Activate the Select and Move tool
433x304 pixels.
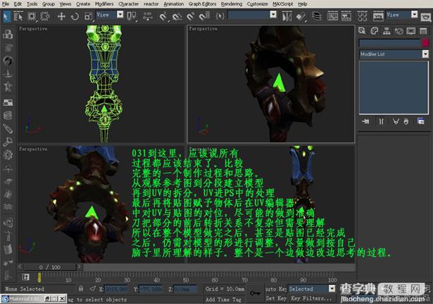tap(61, 17)
